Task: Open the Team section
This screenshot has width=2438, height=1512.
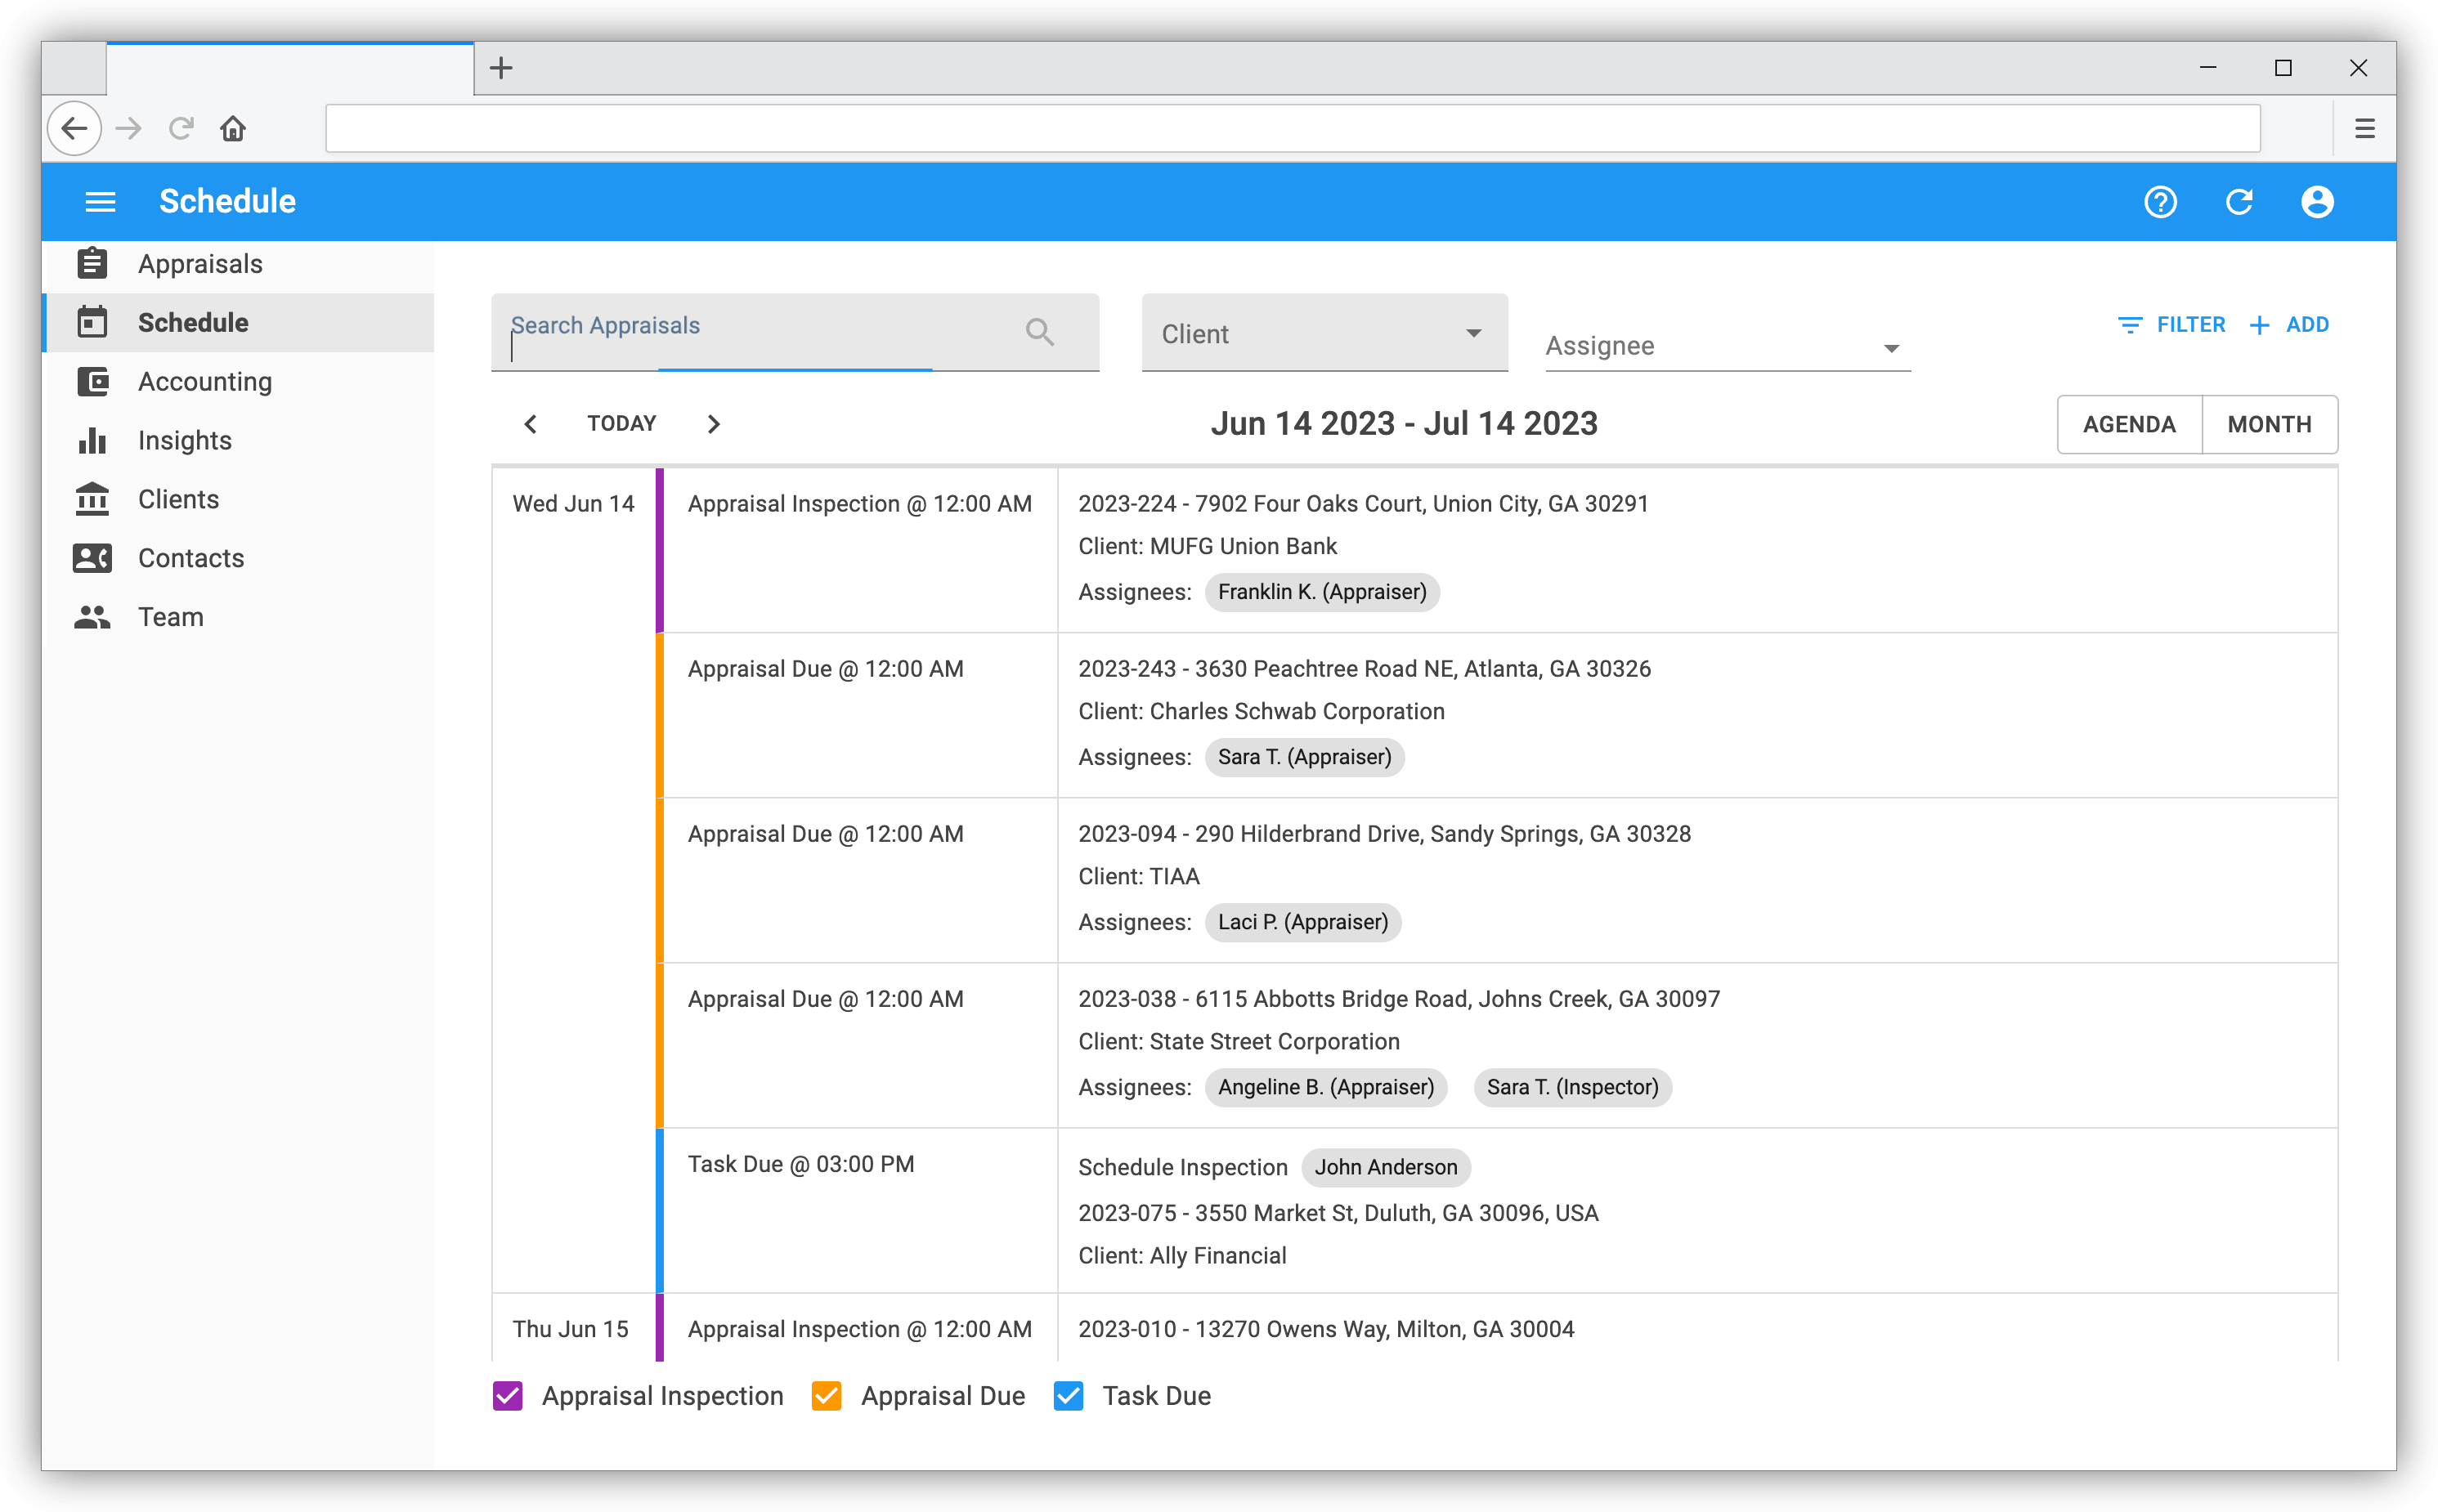Action: click(169, 616)
